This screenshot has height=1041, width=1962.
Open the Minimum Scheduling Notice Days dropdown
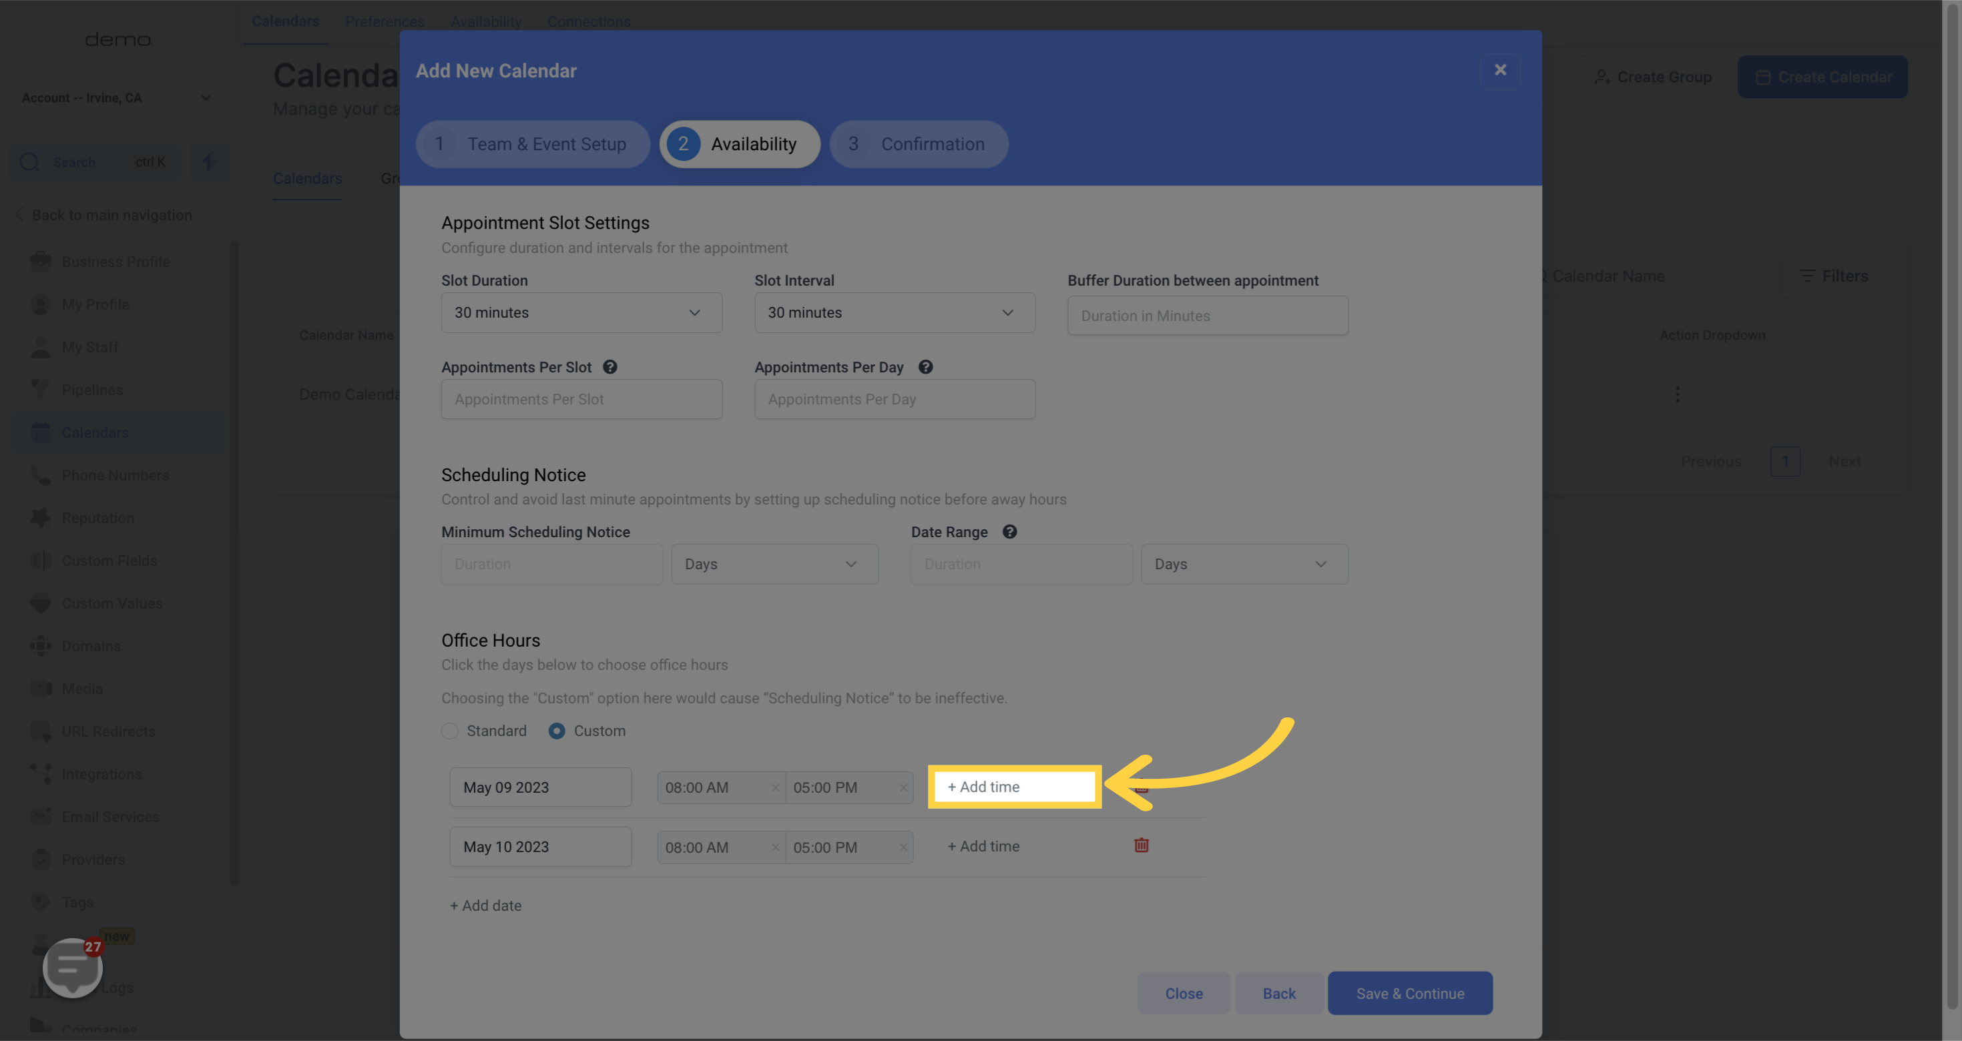tap(774, 565)
